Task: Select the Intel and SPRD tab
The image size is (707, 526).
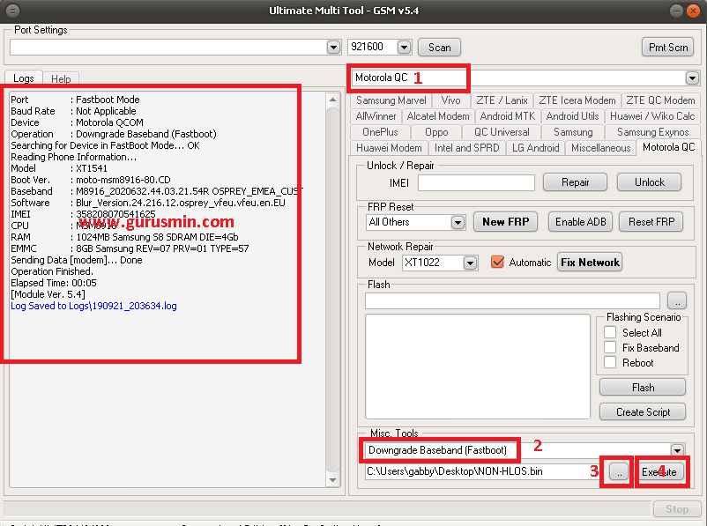Action: tap(466, 148)
